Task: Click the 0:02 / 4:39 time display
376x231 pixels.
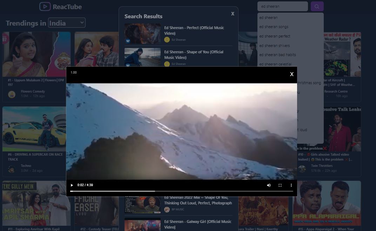Action: tap(85, 185)
